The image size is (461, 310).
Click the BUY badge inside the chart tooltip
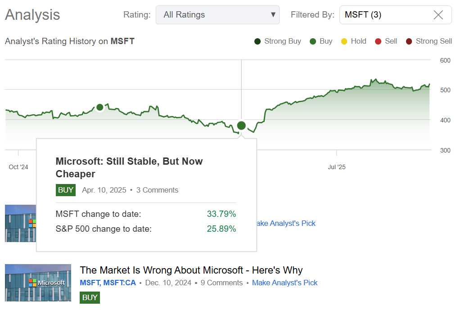point(65,190)
